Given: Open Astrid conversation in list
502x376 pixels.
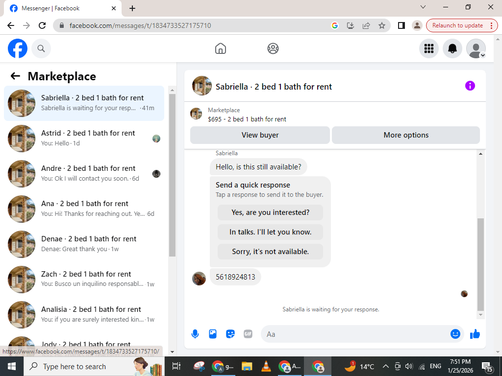Looking at the screenshot, I should coord(84,139).
